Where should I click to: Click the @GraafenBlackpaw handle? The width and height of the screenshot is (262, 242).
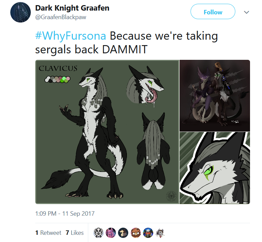click(x=61, y=17)
